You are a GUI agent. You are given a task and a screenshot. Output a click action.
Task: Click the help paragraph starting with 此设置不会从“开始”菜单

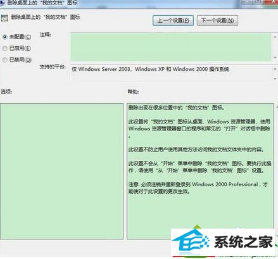click(199, 167)
